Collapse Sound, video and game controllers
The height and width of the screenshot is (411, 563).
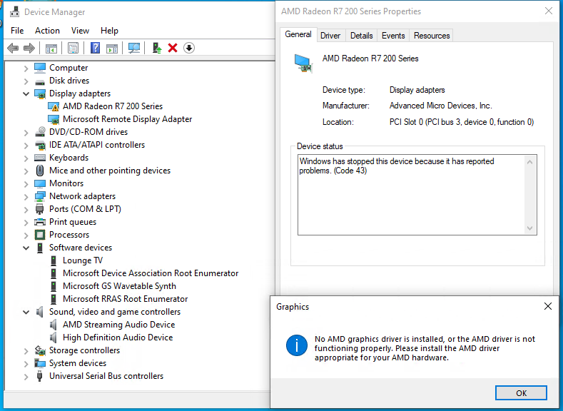coord(26,312)
